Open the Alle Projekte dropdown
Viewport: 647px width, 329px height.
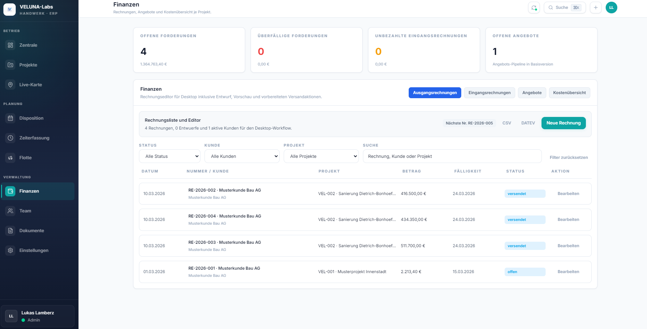(x=321, y=156)
